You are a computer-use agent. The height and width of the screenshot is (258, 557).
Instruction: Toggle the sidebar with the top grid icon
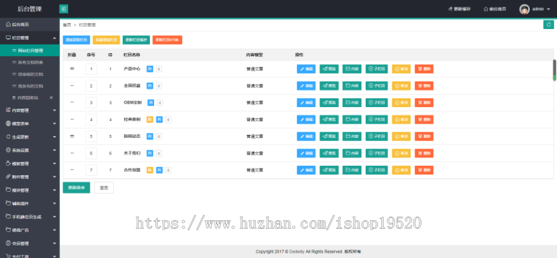pyautogui.click(x=64, y=9)
